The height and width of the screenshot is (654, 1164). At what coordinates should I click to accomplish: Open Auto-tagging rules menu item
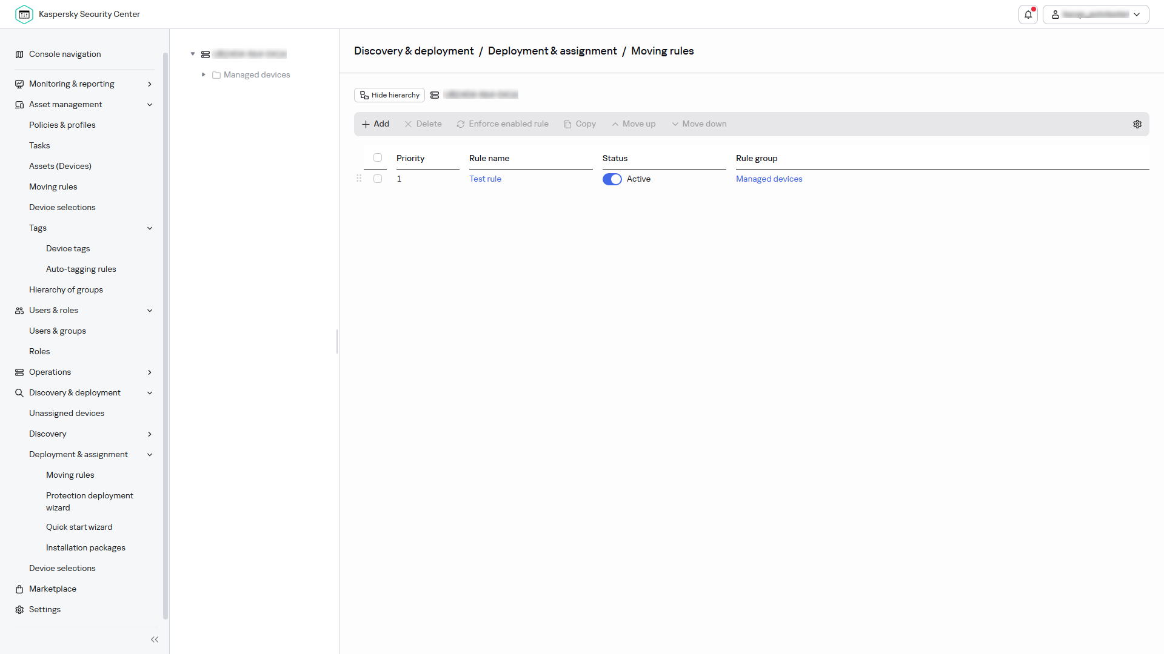(81, 269)
